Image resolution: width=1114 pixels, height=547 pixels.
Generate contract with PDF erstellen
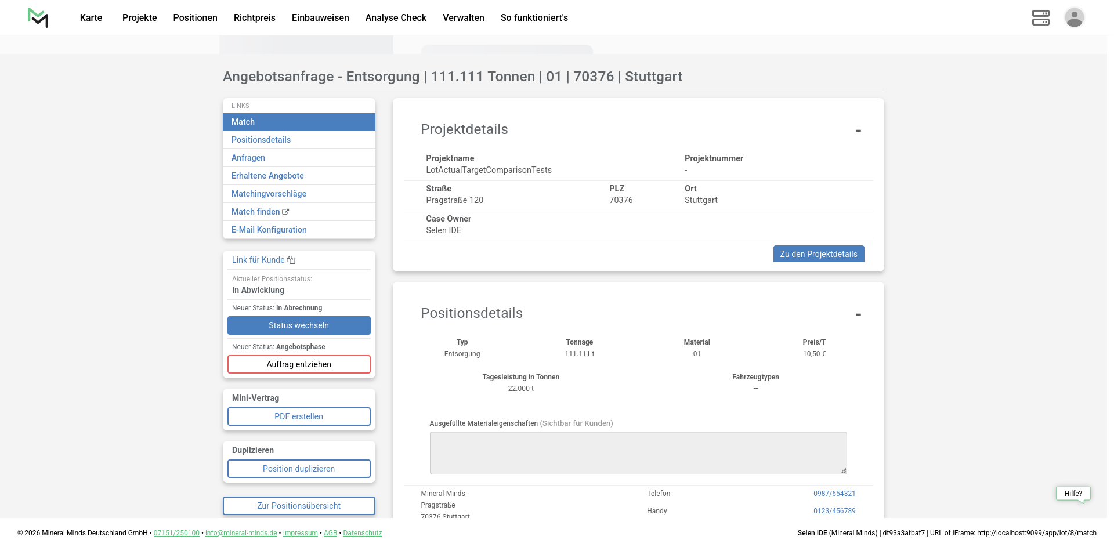tap(299, 416)
